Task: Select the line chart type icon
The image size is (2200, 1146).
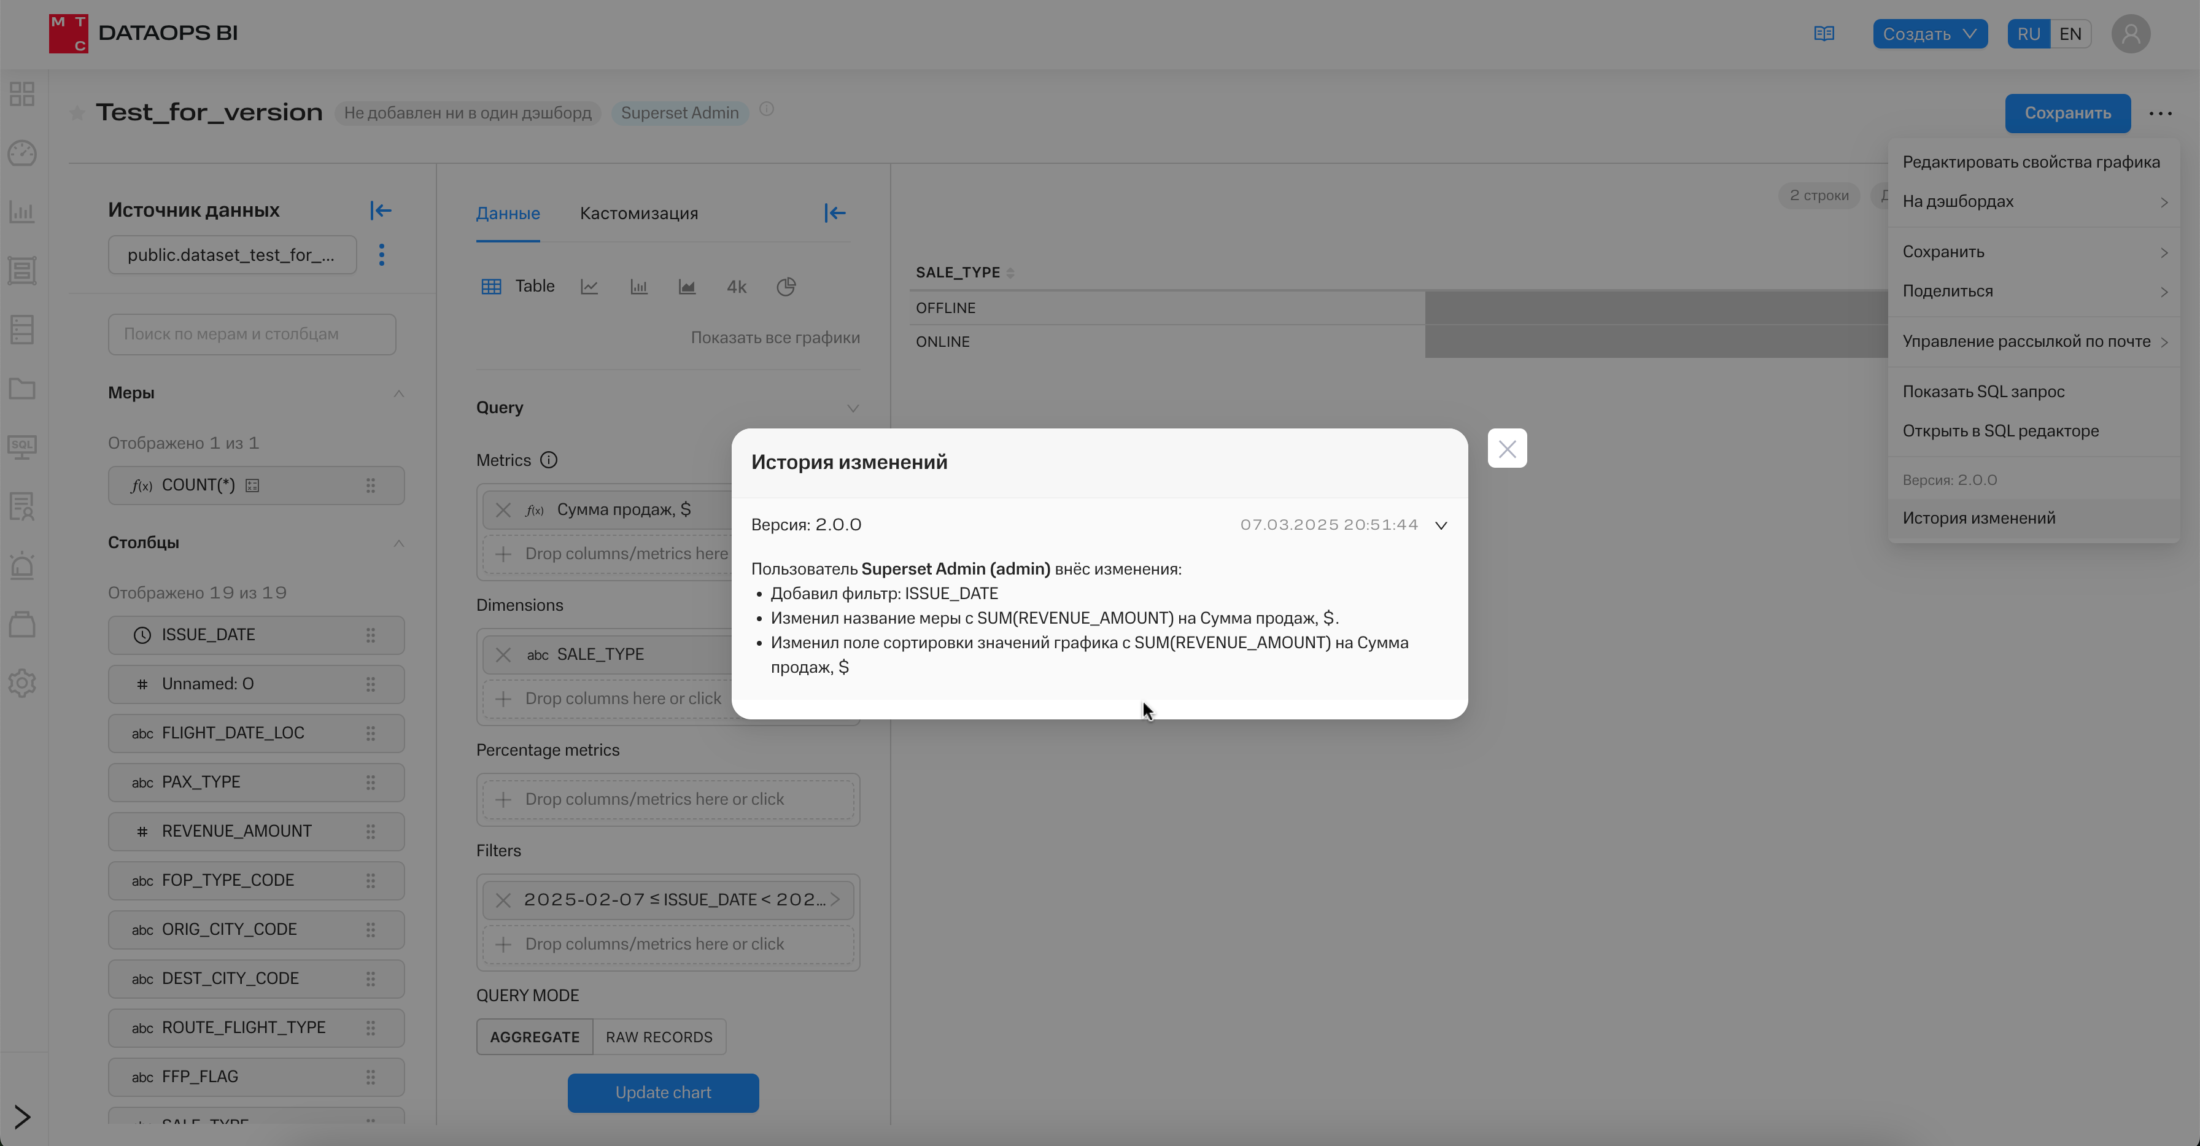Action: (x=589, y=287)
